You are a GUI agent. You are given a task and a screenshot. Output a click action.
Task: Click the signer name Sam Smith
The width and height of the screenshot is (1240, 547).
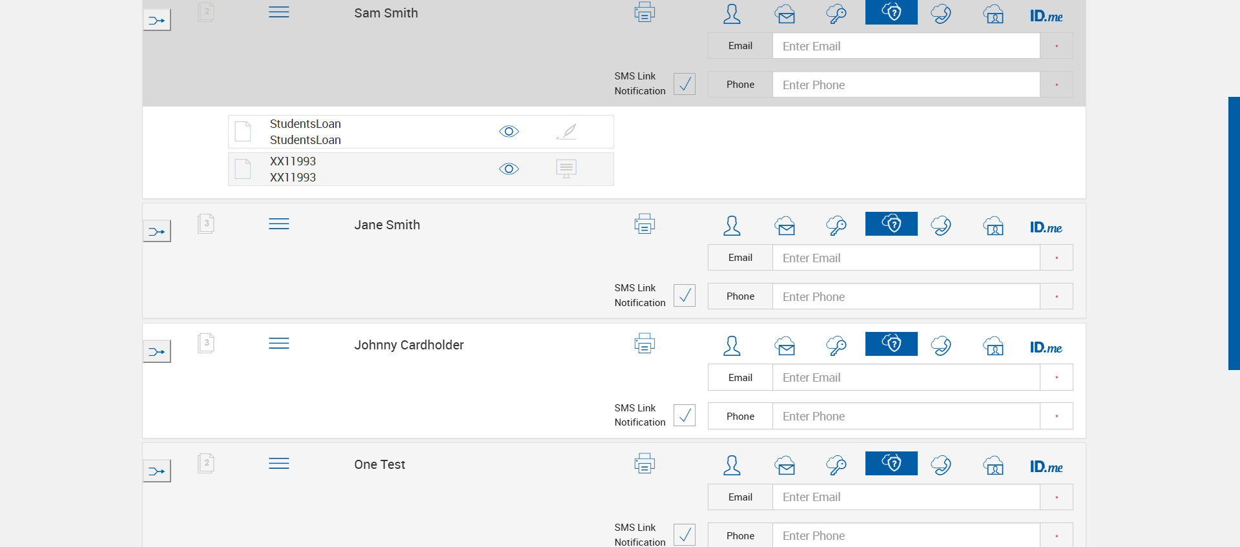coord(386,13)
